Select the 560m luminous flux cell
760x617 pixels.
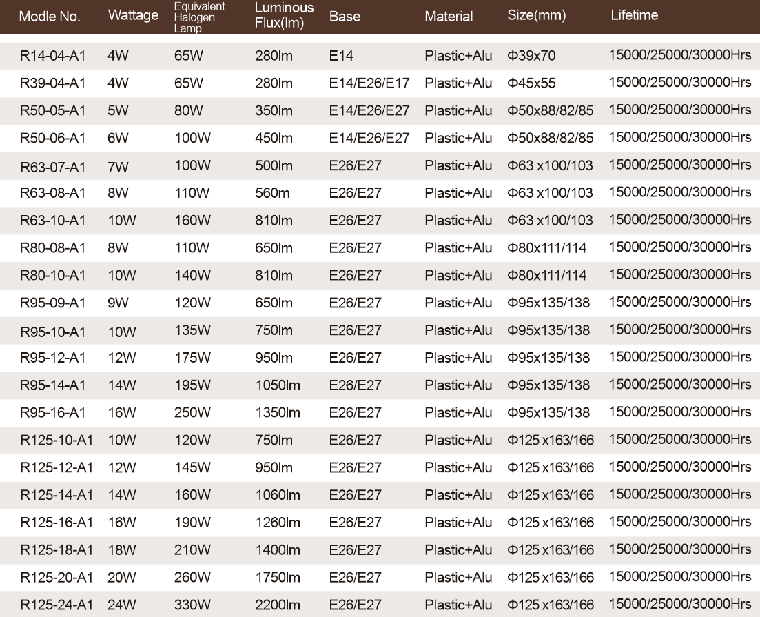tap(272, 193)
